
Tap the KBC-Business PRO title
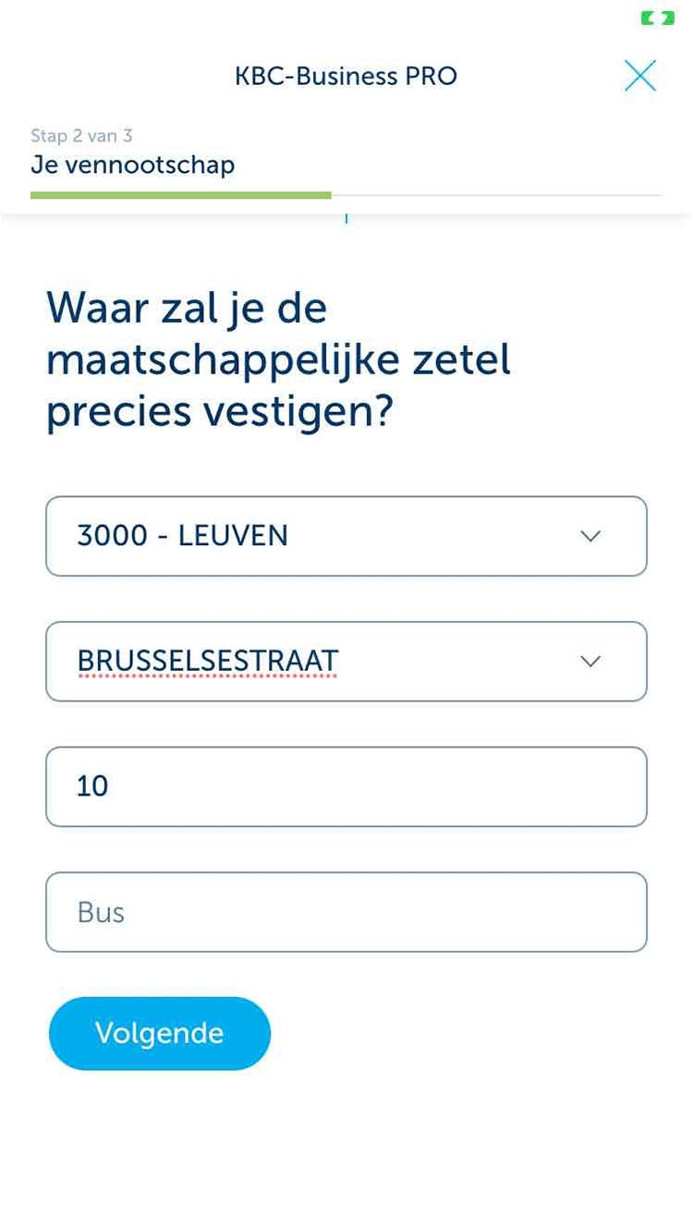point(346,76)
